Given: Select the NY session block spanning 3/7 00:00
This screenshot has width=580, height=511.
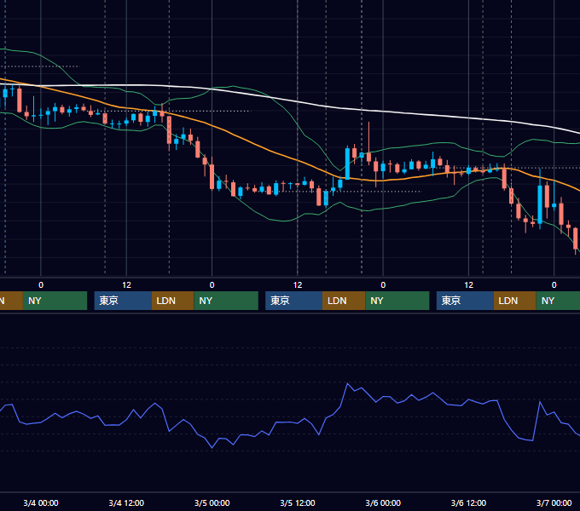Looking at the screenshot, I should click(558, 301).
